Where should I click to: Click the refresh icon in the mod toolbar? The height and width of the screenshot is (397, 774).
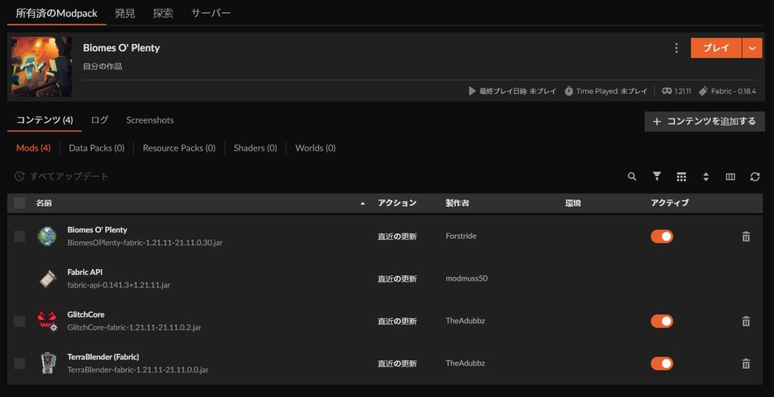(755, 177)
